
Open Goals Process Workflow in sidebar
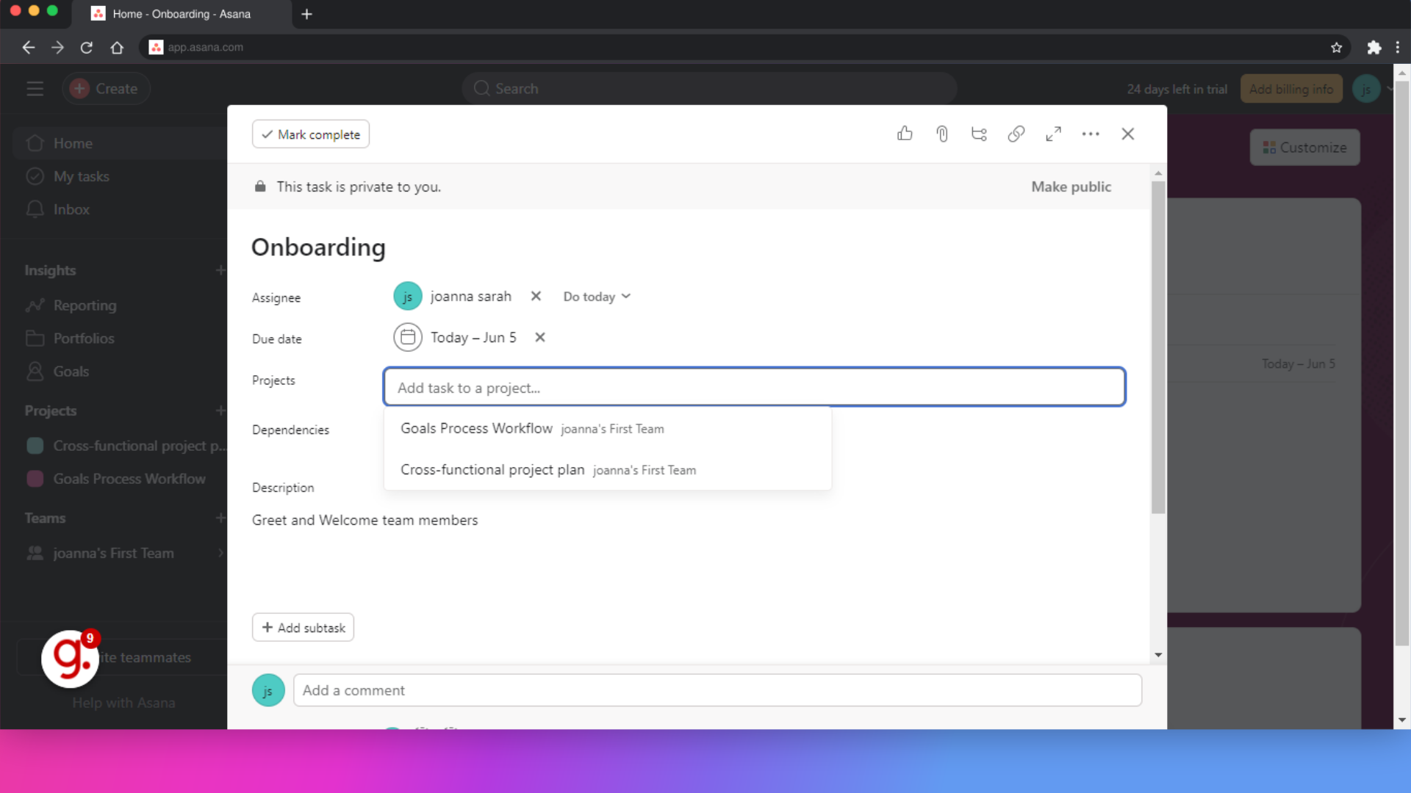pyautogui.click(x=130, y=478)
